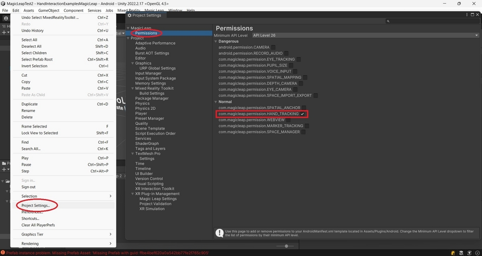This screenshot has width=482, height=256.
Task: Choose Select All in Edit menu
Action: (x=63, y=40)
